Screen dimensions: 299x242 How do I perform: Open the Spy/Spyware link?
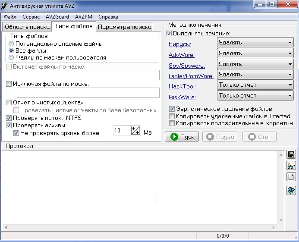187,66
